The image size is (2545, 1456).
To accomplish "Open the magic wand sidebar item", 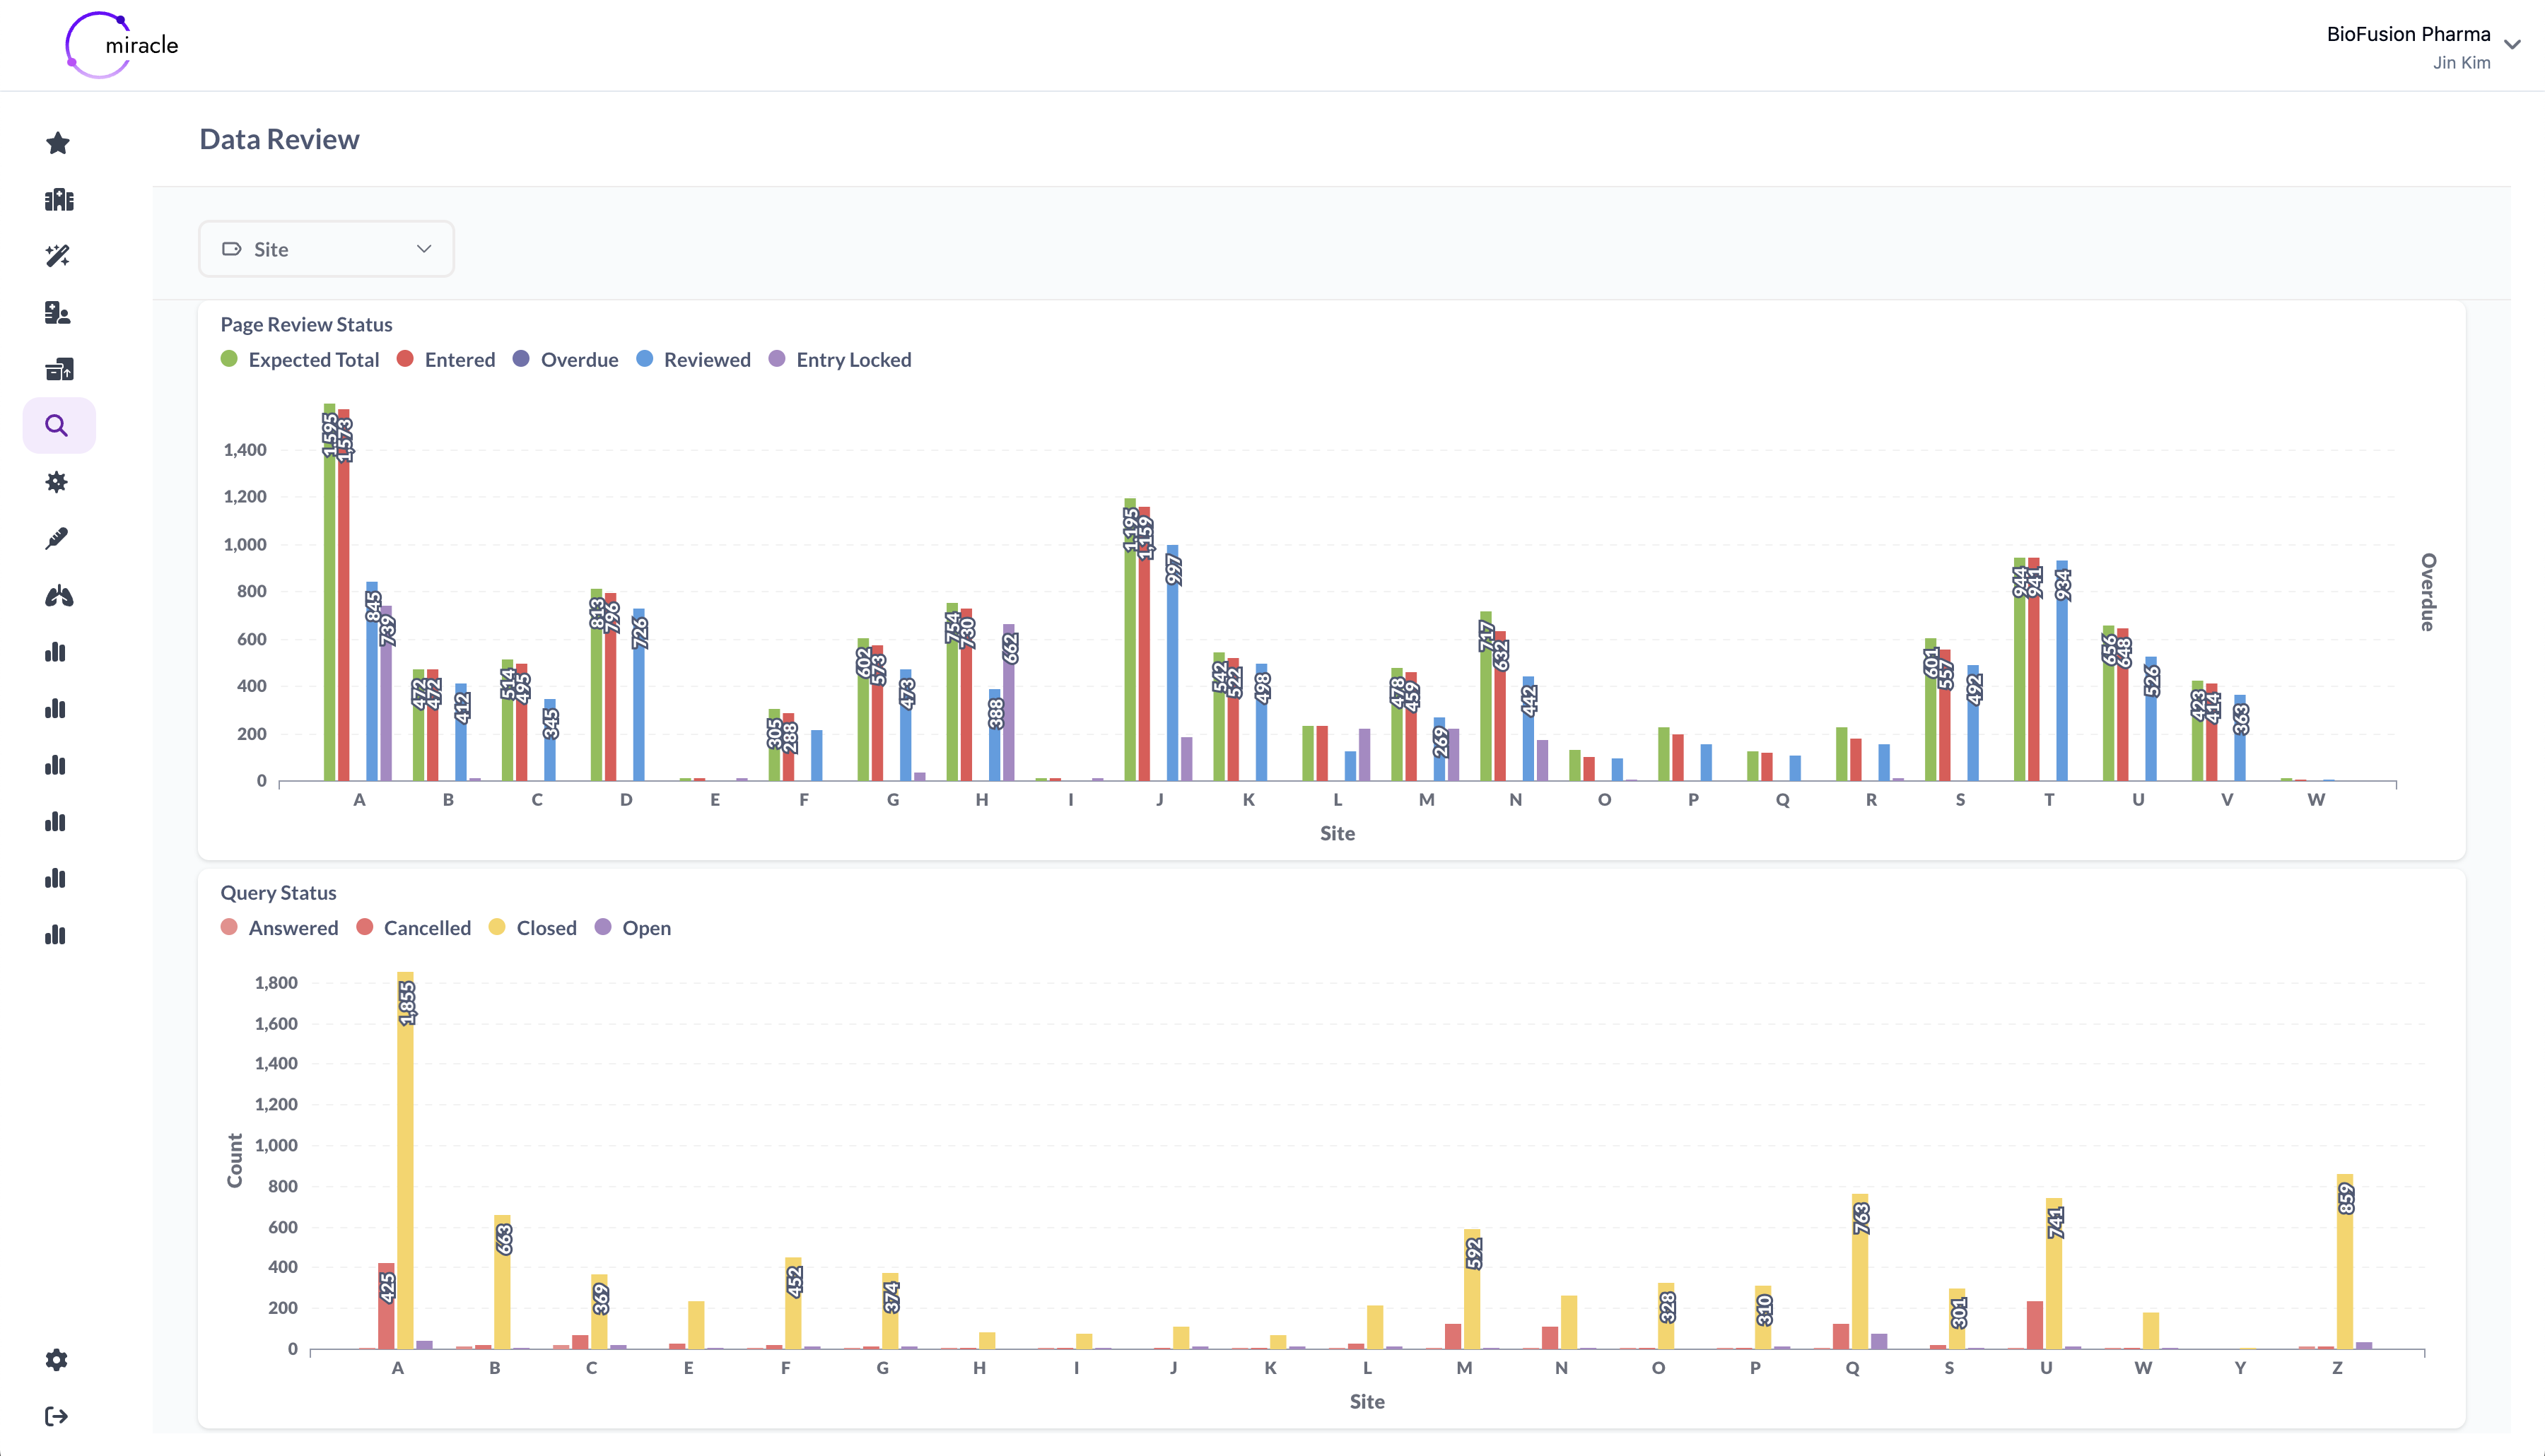I will (58, 256).
